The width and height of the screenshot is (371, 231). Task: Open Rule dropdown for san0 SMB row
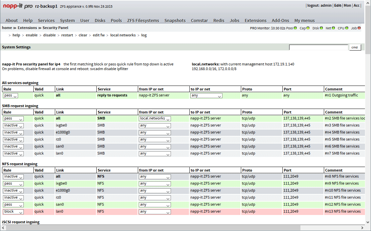pyautogui.click(x=13, y=147)
